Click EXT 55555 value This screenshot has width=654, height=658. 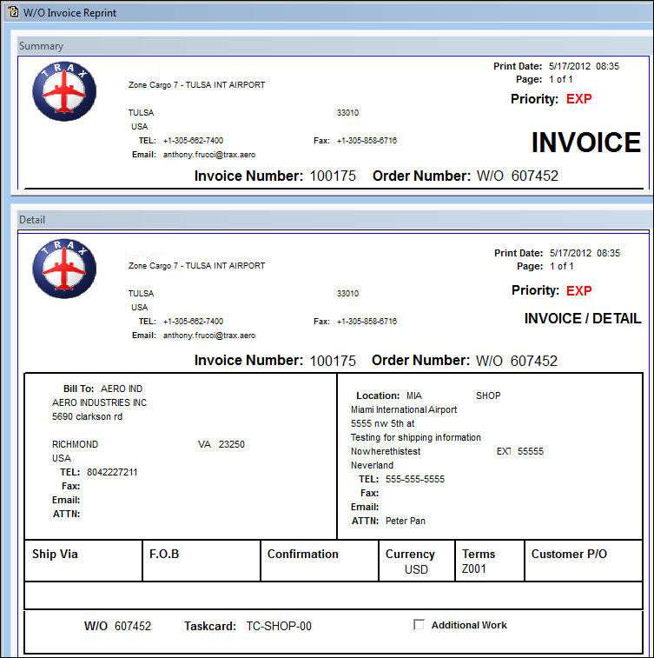[520, 451]
